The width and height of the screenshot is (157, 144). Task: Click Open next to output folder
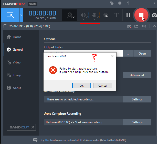coord(142,54)
